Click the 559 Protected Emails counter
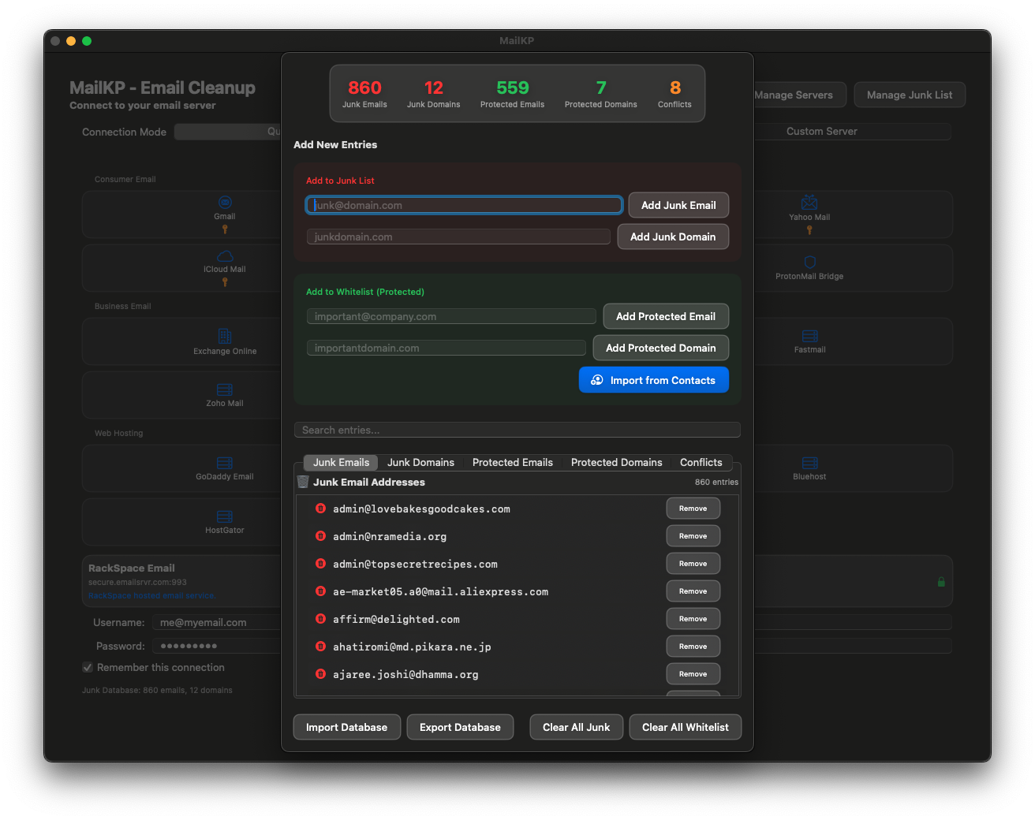This screenshot has width=1035, height=820. point(513,93)
